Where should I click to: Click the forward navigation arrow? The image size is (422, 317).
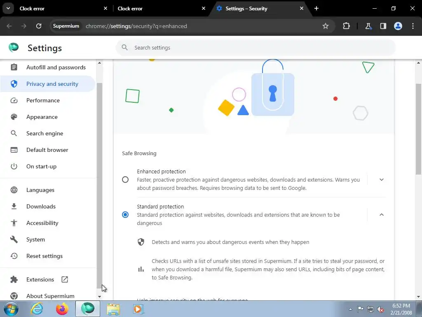[24, 26]
